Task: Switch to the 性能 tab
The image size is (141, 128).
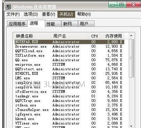Action: pyautogui.click(x=53, y=24)
